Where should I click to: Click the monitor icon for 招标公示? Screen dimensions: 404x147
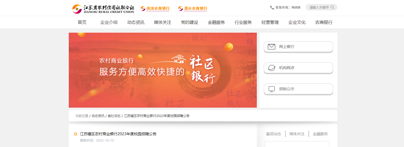pyautogui.click(x=272, y=89)
